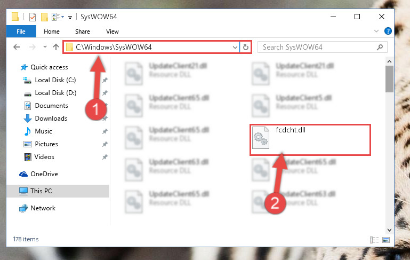Open the Explorer Help question mark
This screenshot has height=260, width=410.
point(388,31)
